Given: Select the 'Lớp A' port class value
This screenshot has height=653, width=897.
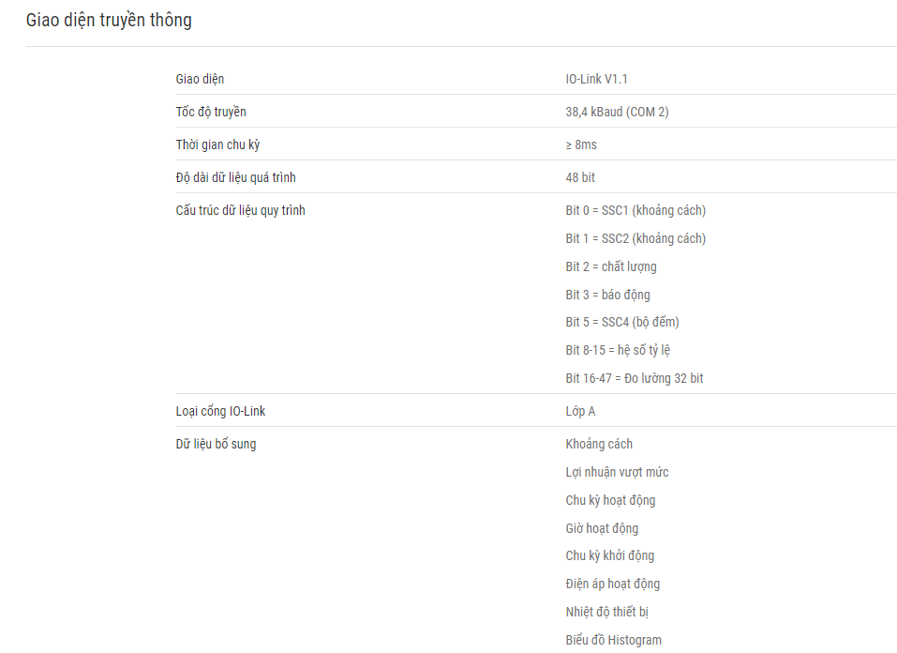Looking at the screenshot, I should tap(580, 411).
